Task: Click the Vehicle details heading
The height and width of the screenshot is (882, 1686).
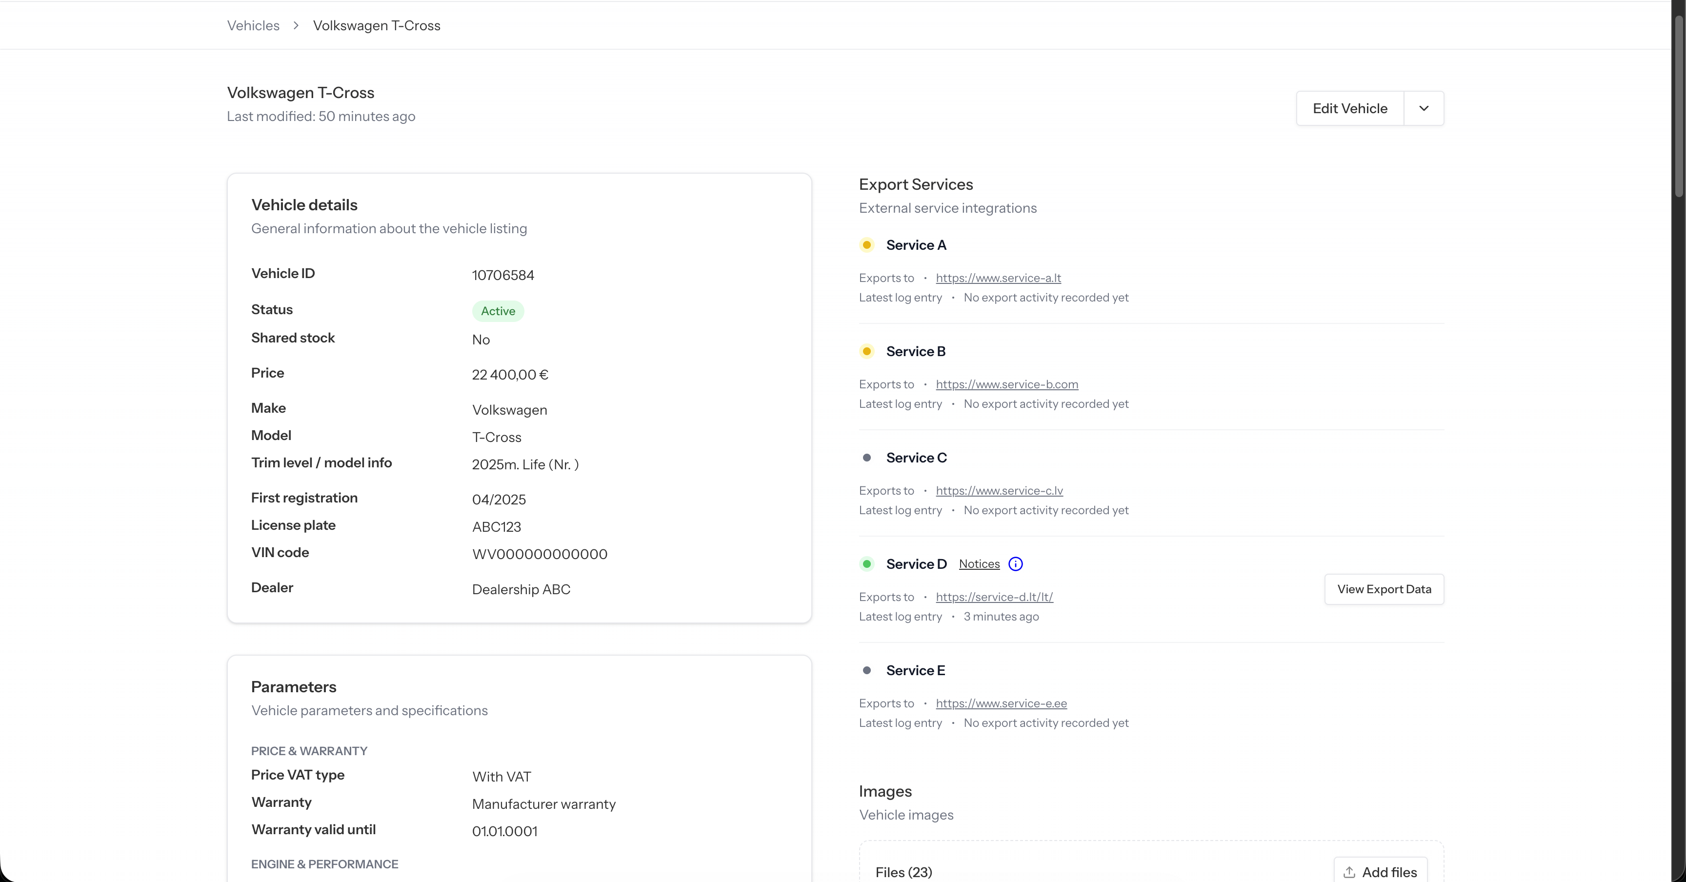Action: (x=304, y=205)
